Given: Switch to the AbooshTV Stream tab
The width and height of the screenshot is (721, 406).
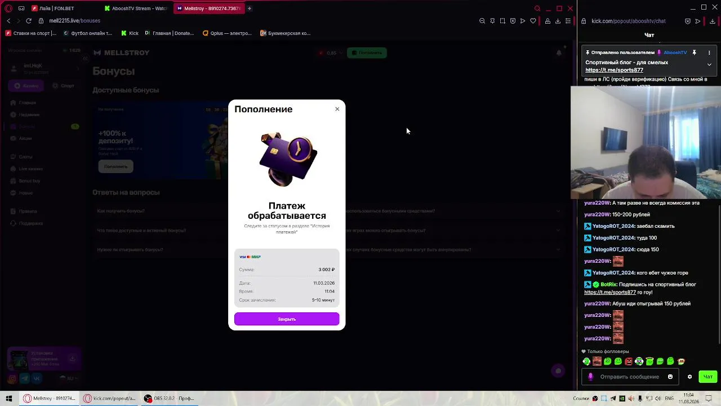Looking at the screenshot, I should click(135, 8).
